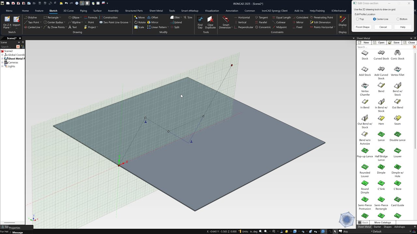Expand the Cameras tree node
417x234 pixels.
2,62
